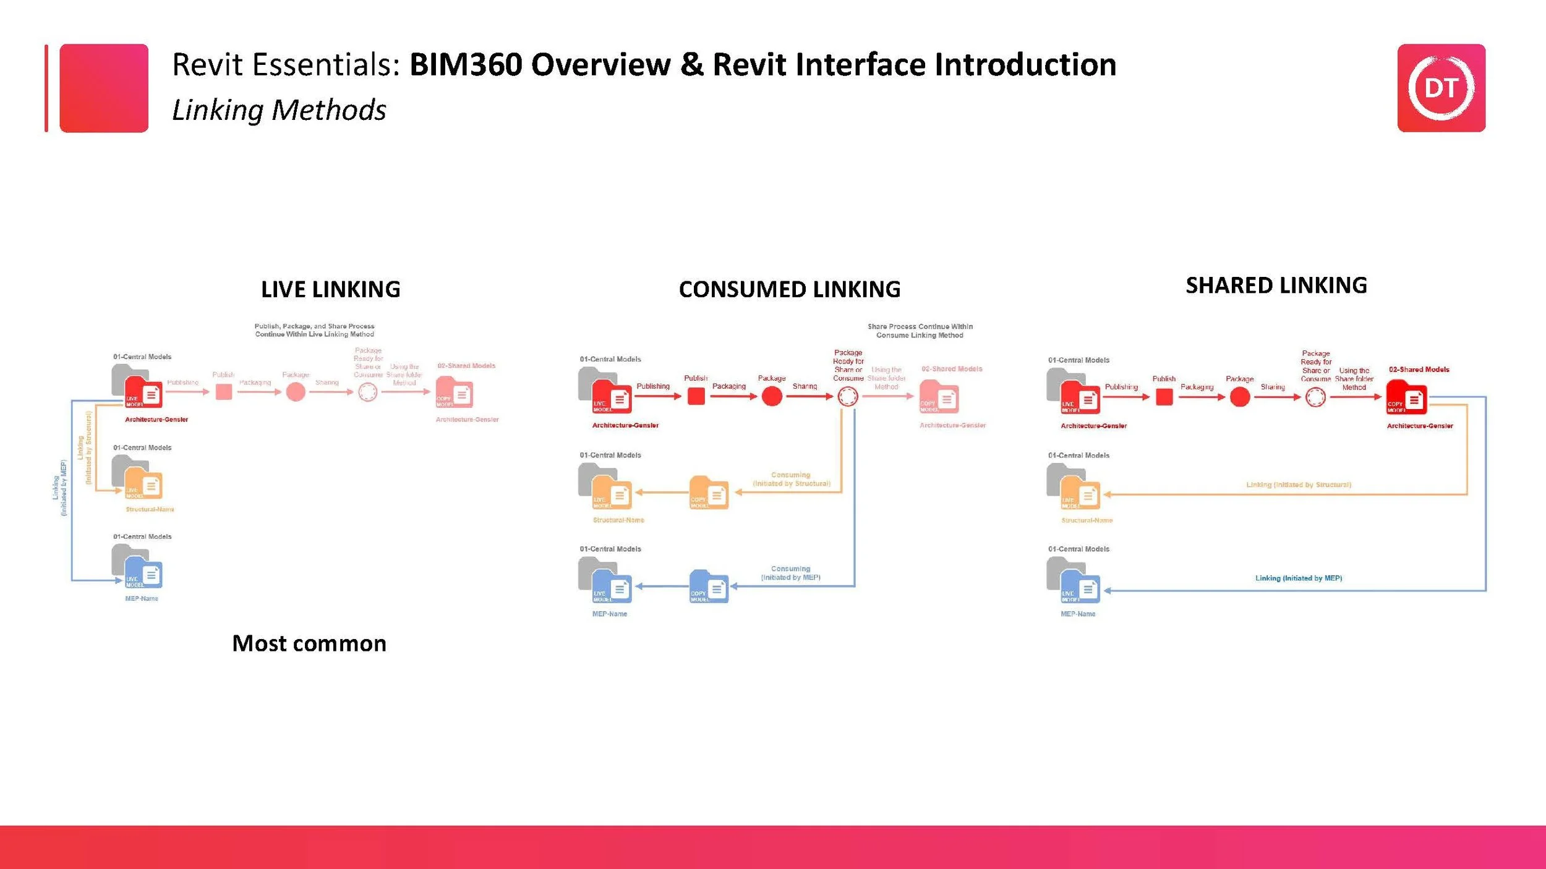Click the '02-Shared Models' label under Live Linking
The image size is (1546, 869).
(466, 365)
